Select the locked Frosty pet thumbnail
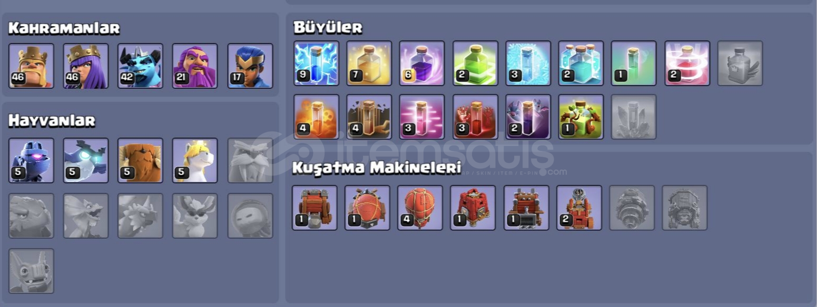This screenshot has height=307, width=817. pos(250,160)
